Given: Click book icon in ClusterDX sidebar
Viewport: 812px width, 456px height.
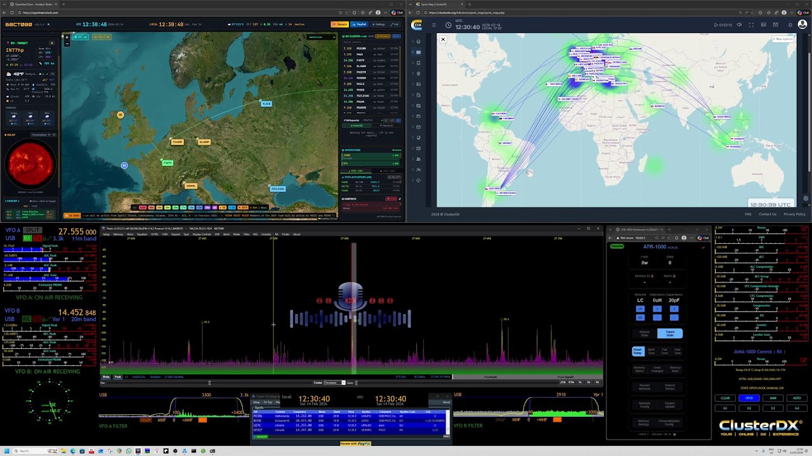Looking at the screenshot, I should point(419,63).
